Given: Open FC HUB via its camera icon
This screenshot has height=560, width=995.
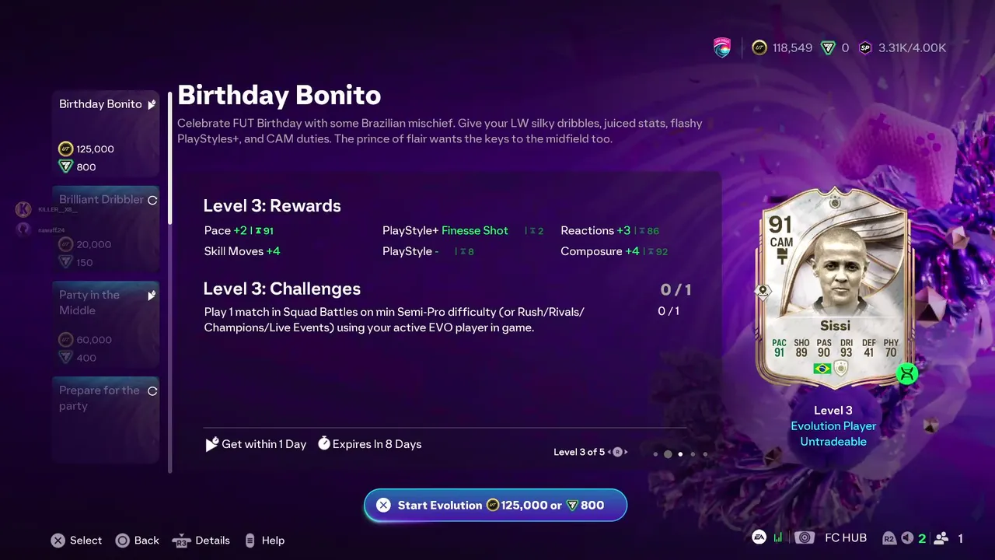Looking at the screenshot, I should pos(805,537).
